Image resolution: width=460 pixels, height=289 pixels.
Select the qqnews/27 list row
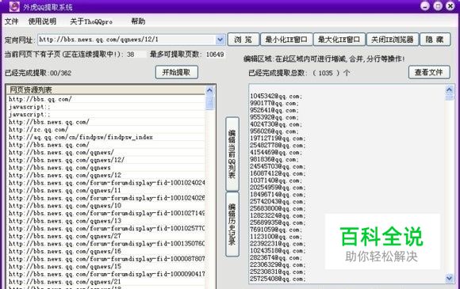point(105,236)
